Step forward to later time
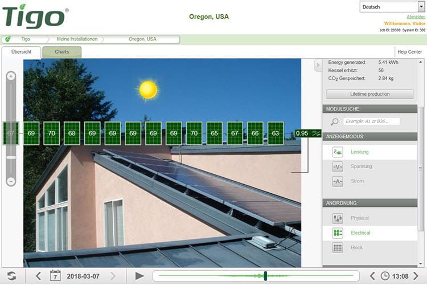 [416, 276]
